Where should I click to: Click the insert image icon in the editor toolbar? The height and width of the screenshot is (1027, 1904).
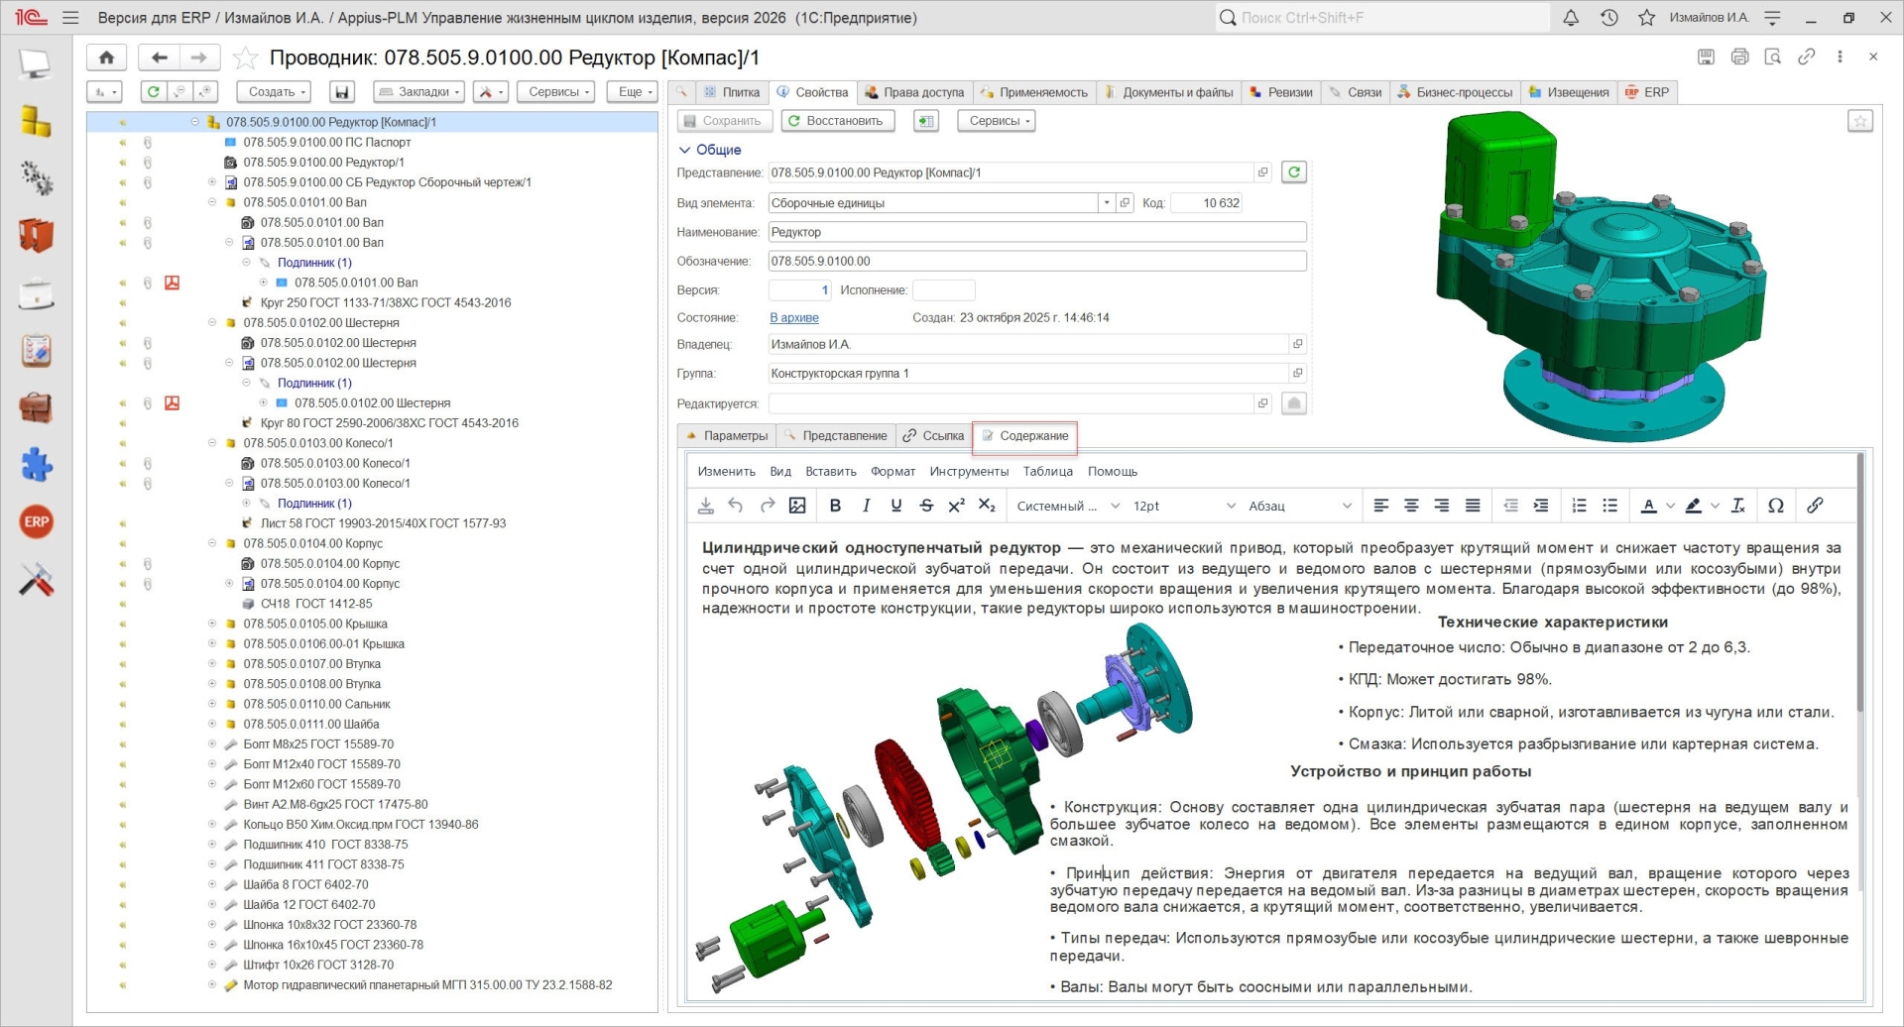(x=797, y=506)
